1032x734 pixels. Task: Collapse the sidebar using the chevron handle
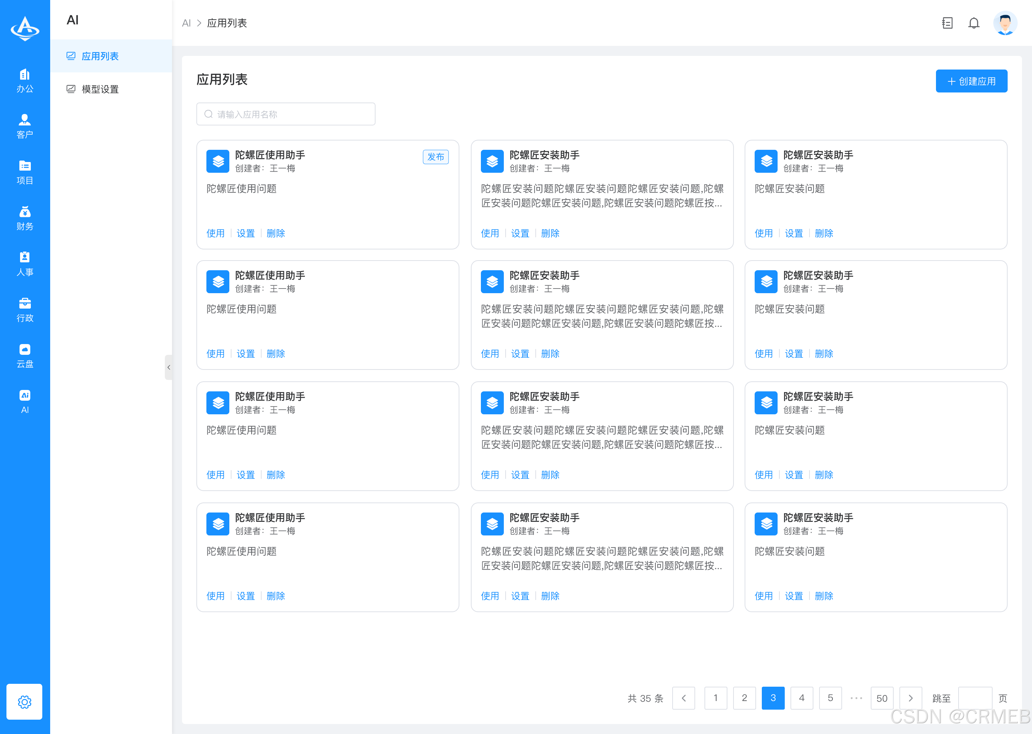(169, 367)
